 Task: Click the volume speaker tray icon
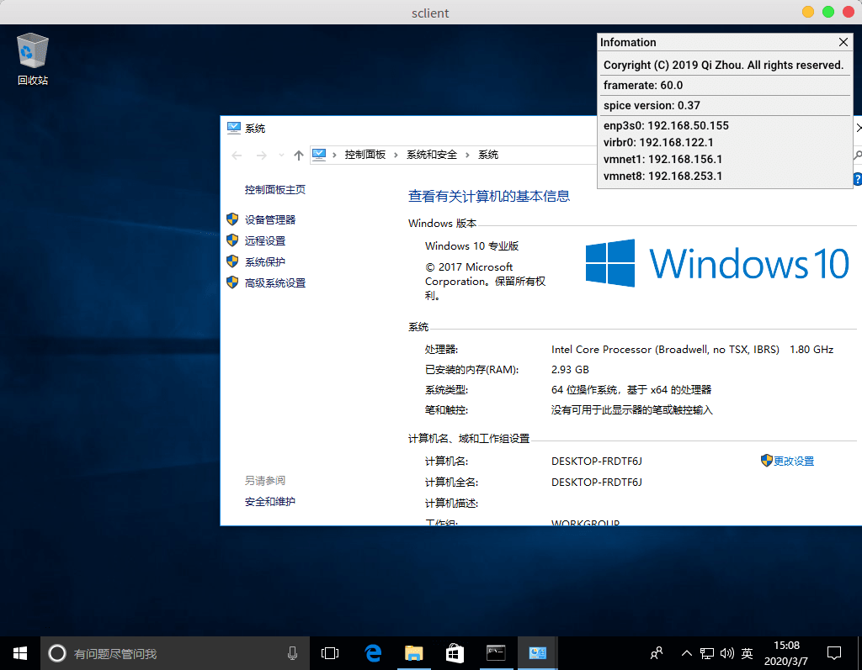coord(726,653)
